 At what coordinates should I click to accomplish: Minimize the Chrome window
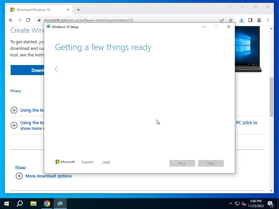[242, 7]
